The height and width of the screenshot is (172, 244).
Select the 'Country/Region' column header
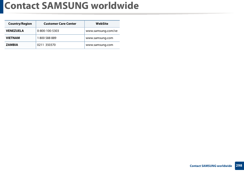pyautogui.click(x=20, y=24)
